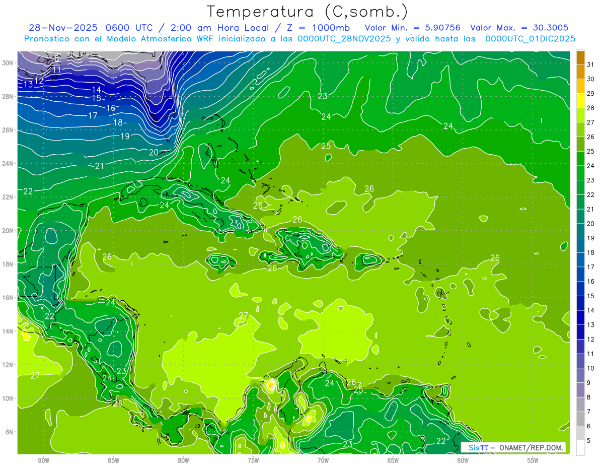604x467 pixels.
Task: Click the '75W' longitude axis label
Action: 253,460
